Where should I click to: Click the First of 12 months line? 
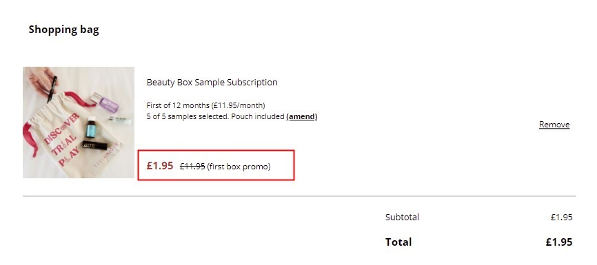click(x=205, y=105)
